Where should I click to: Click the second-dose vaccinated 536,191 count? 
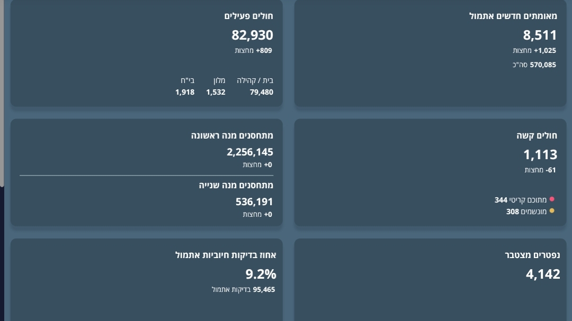pos(254,202)
